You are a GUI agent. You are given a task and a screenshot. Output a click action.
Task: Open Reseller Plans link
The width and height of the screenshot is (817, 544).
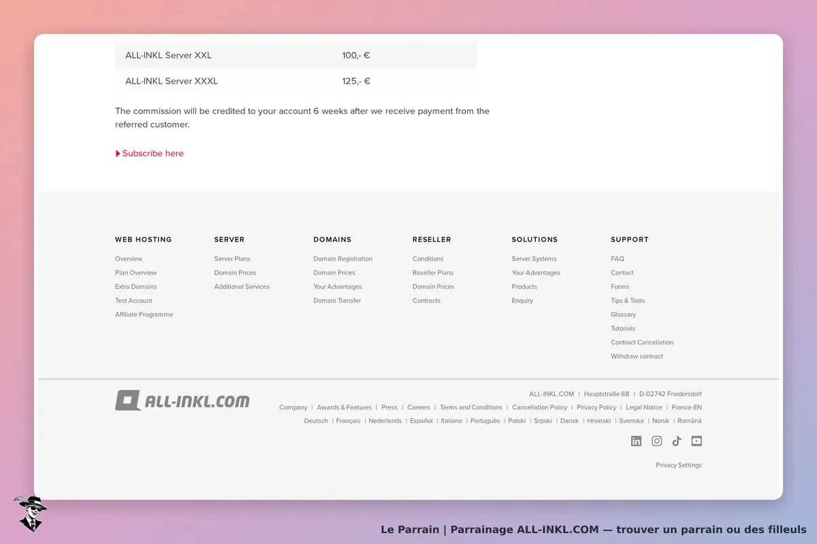point(433,273)
